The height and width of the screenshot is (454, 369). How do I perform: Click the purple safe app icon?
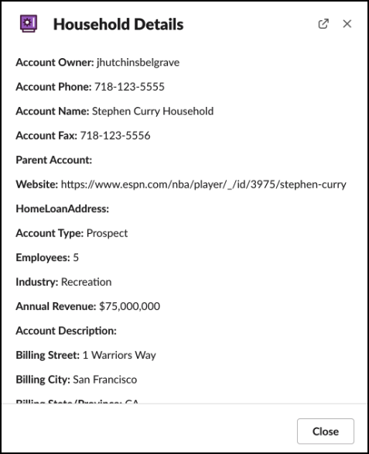(x=29, y=23)
